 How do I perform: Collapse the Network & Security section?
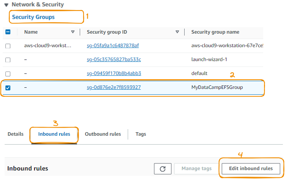(x=6, y=5)
